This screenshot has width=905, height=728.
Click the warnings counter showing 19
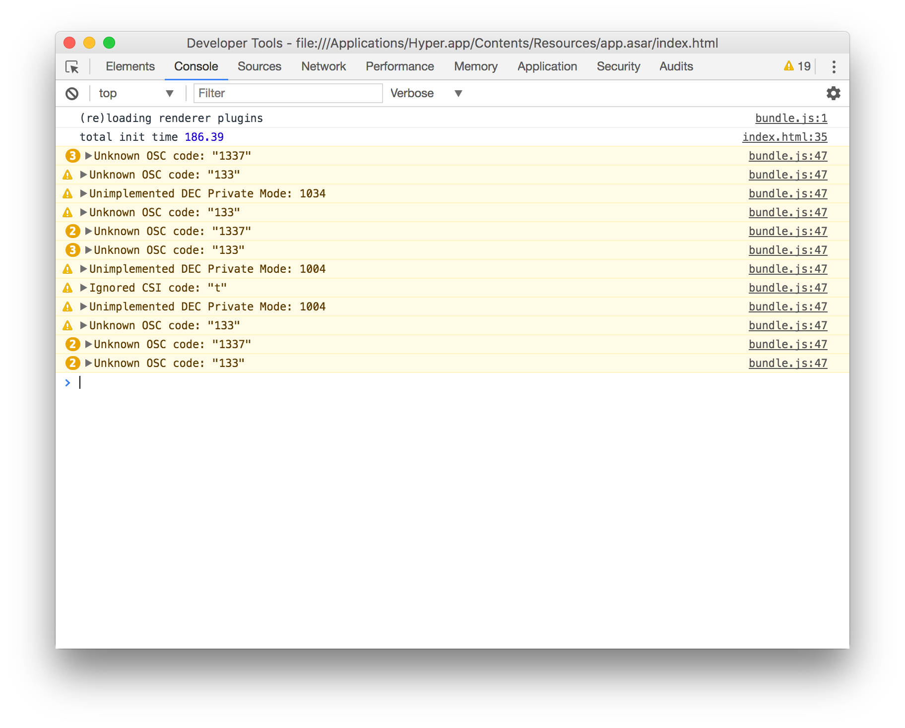tap(796, 66)
